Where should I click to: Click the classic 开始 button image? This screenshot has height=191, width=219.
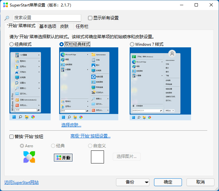(63, 158)
